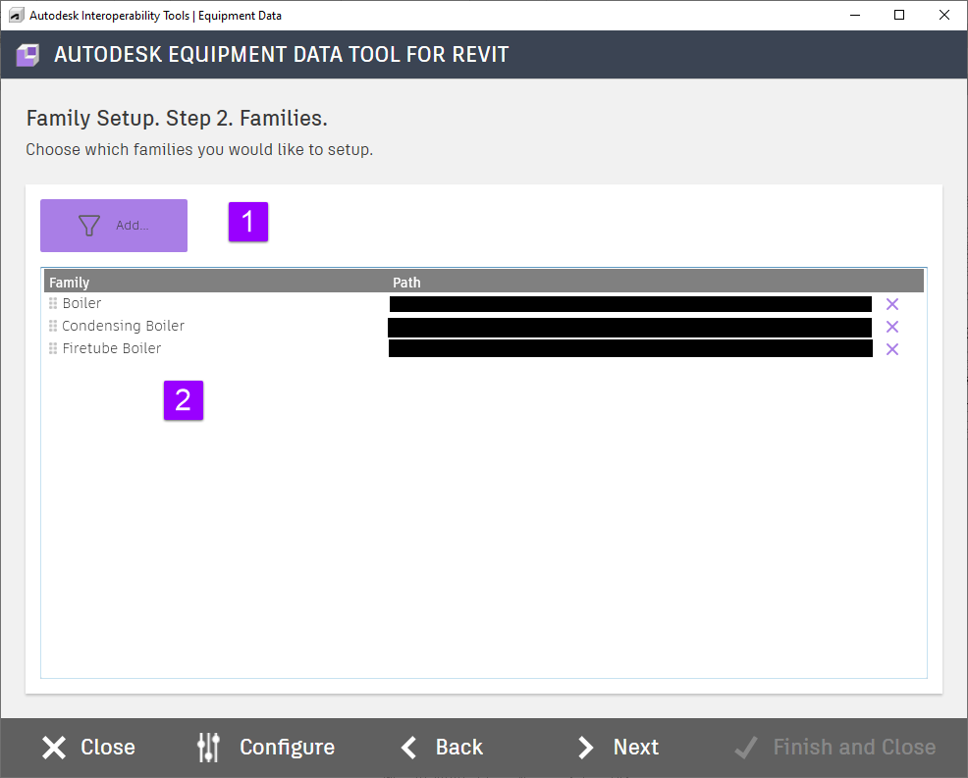This screenshot has height=778, width=968.
Task: Remove the Boiler family with its X icon
Action: pyautogui.click(x=892, y=304)
